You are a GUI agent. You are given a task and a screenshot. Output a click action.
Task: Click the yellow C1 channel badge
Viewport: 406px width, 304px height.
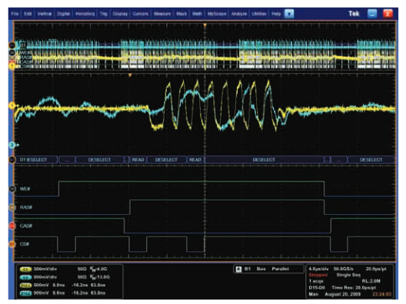(x=25, y=269)
